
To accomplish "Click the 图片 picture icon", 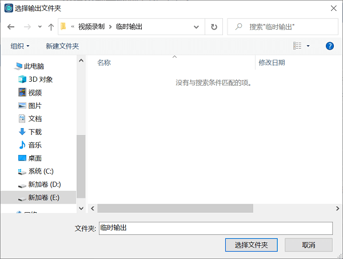I will (22, 106).
